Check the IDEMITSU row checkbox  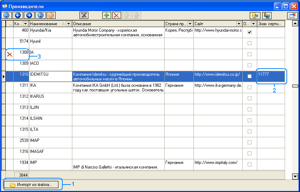pyautogui.click(x=249, y=76)
